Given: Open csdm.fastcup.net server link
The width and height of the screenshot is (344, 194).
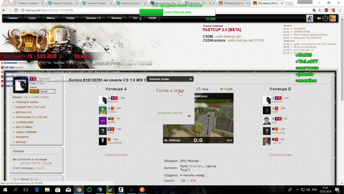Looking at the screenshot, I should point(228,36).
